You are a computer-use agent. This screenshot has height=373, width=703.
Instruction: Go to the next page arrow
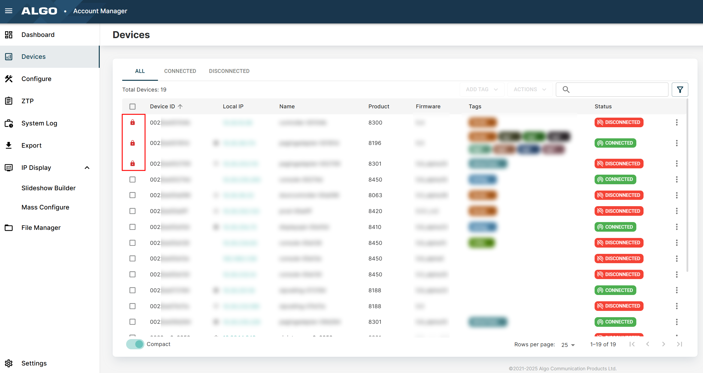pyautogui.click(x=663, y=344)
